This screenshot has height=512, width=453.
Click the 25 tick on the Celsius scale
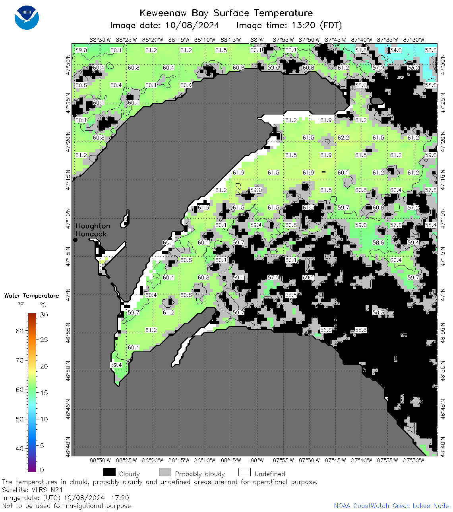coord(44,339)
